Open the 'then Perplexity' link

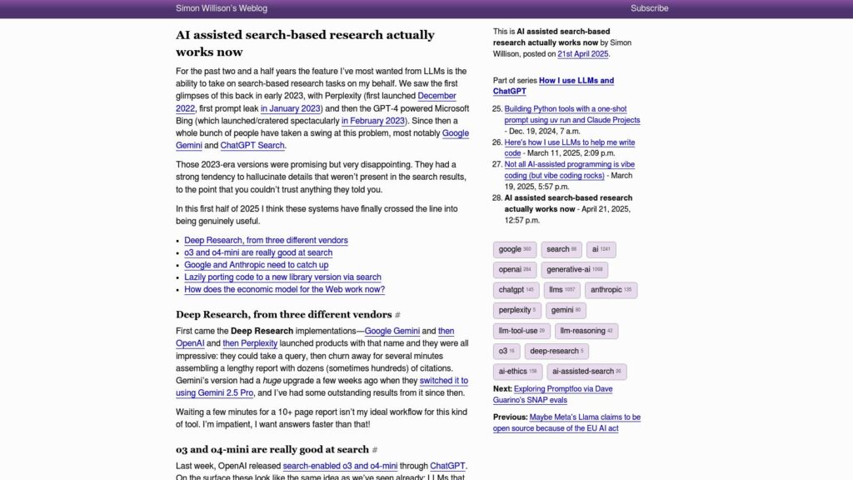(250, 343)
